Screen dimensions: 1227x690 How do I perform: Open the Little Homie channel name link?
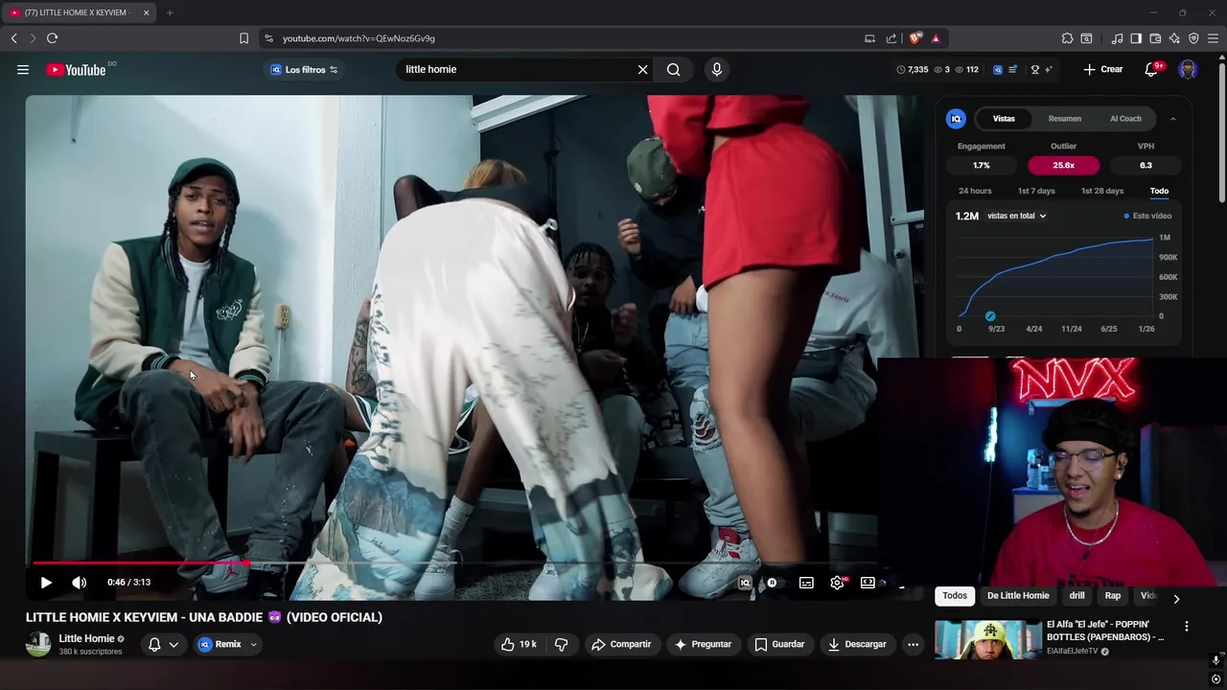tap(86, 638)
